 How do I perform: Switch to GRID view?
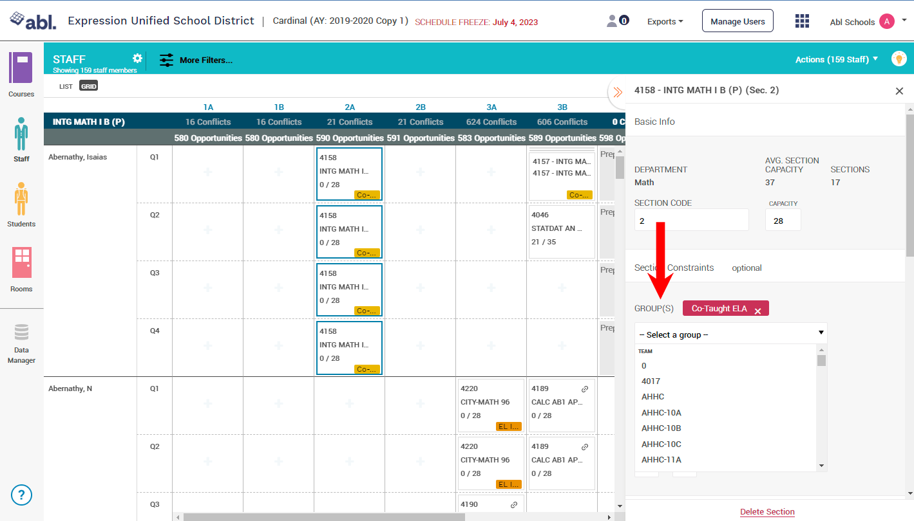pyautogui.click(x=88, y=86)
